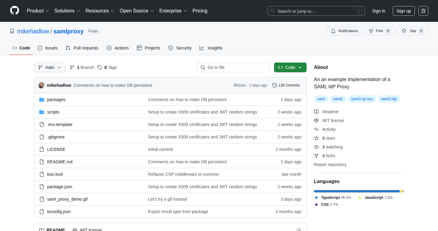Screen dimensions: 438x231
Task: Switch to the Issues tab
Action: point(47,48)
